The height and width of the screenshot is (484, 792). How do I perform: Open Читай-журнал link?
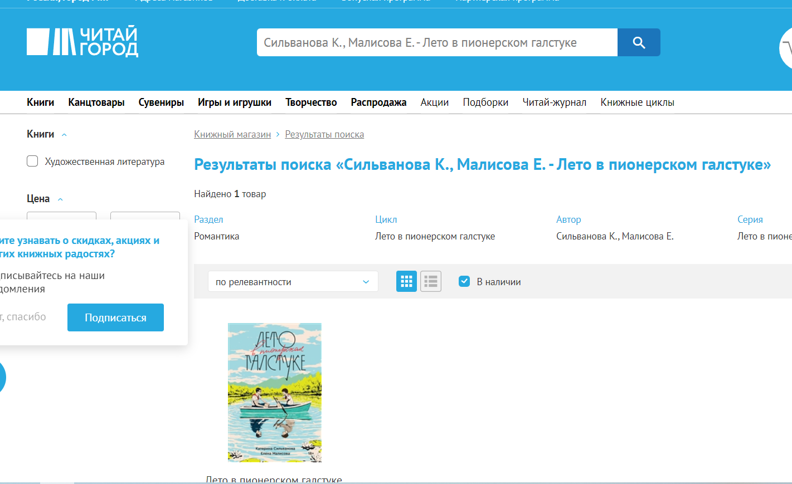click(x=555, y=102)
